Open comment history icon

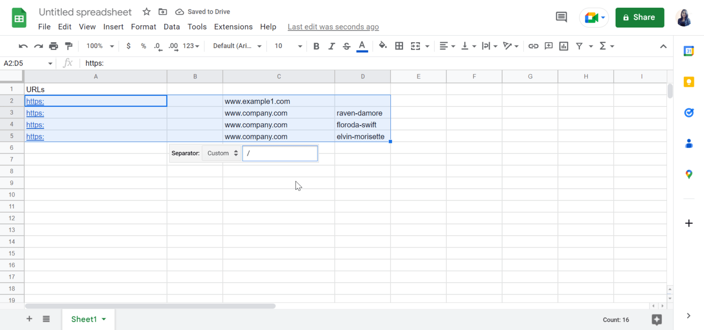[x=561, y=17]
